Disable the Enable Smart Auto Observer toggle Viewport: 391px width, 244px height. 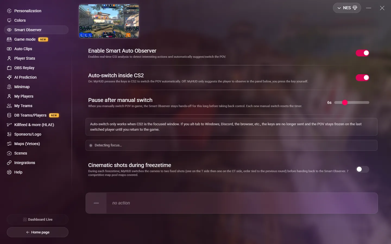pos(362,53)
